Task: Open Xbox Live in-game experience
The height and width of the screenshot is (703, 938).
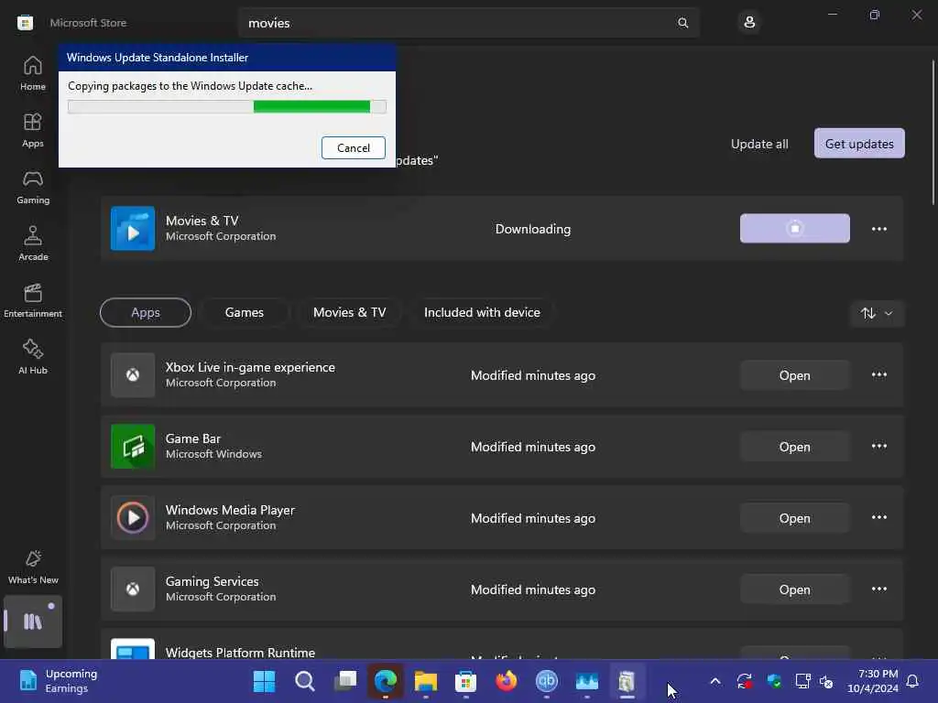Action: (x=794, y=375)
